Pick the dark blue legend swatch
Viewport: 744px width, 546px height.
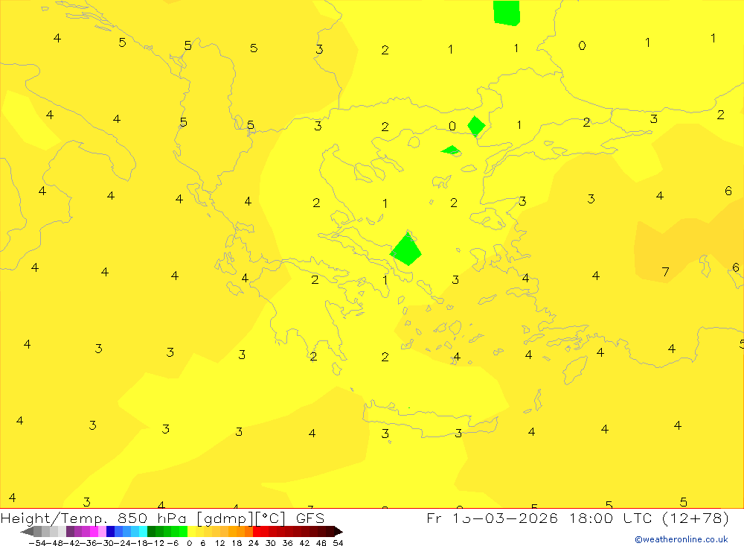tap(110, 531)
